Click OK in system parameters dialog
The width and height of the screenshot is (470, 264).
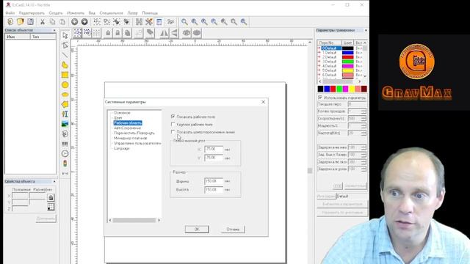click(x=197, y=230)
